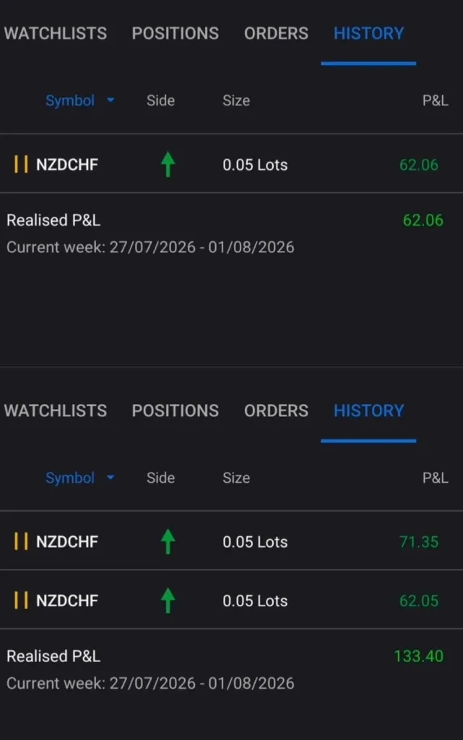Sort by the Size column header in the lower panel
Image resolution: width=463 pixels, height=740 pixels.
[x=236, y=478]
